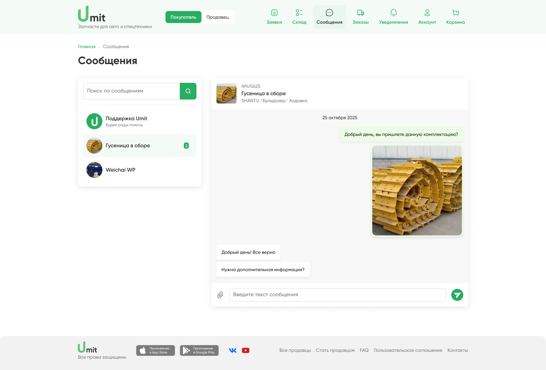Focus the Введите текст сообщения field
This screenshot has width=546, height=370.
click(x=338, y=295)
